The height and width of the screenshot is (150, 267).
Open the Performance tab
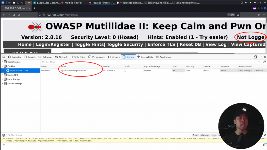(97, 57)
